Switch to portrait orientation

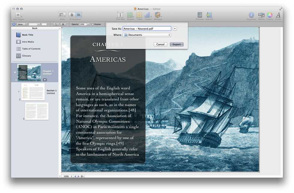coord(72,15)
